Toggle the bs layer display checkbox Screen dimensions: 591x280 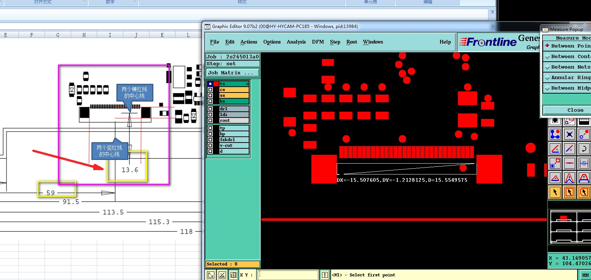pos(210,101)
